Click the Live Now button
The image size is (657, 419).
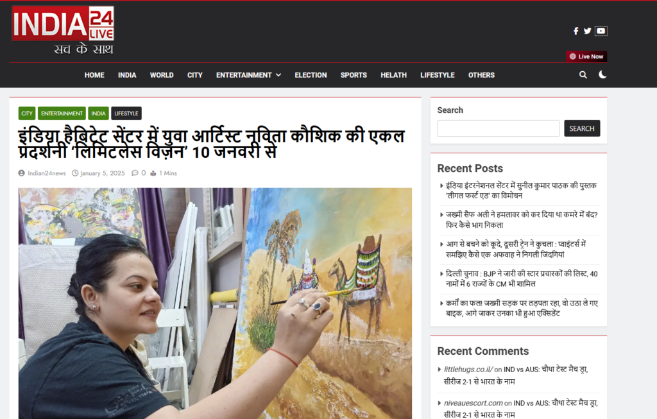click(x=586, y=56)
